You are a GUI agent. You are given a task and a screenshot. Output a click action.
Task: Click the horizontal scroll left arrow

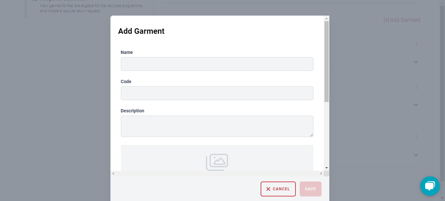113,174
